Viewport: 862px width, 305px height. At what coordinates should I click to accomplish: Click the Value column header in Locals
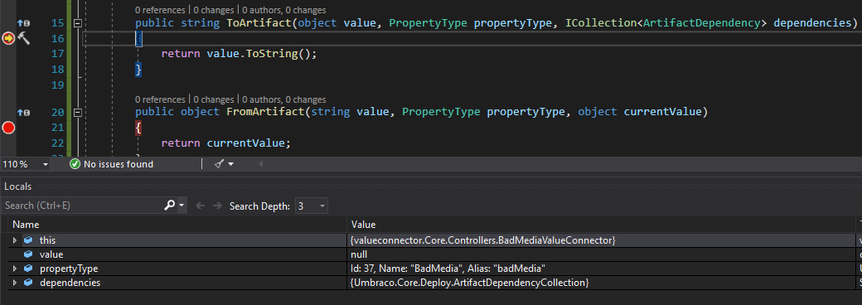point(363,225)
